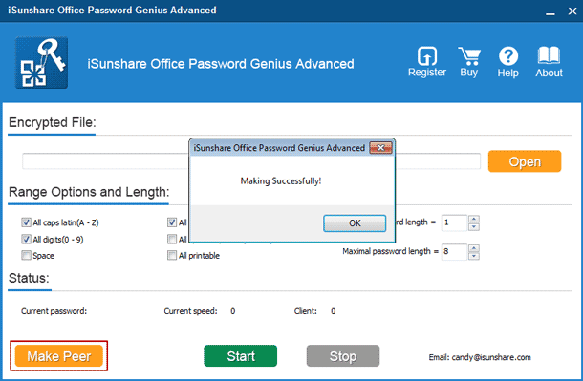Check the All printable option
The width and height of the screenshot is (583, 381).
[x=172, y=256]
